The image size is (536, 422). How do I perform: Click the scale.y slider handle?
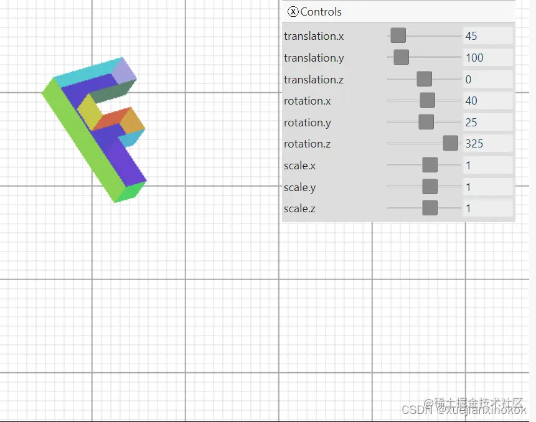(x=430, y=186)
